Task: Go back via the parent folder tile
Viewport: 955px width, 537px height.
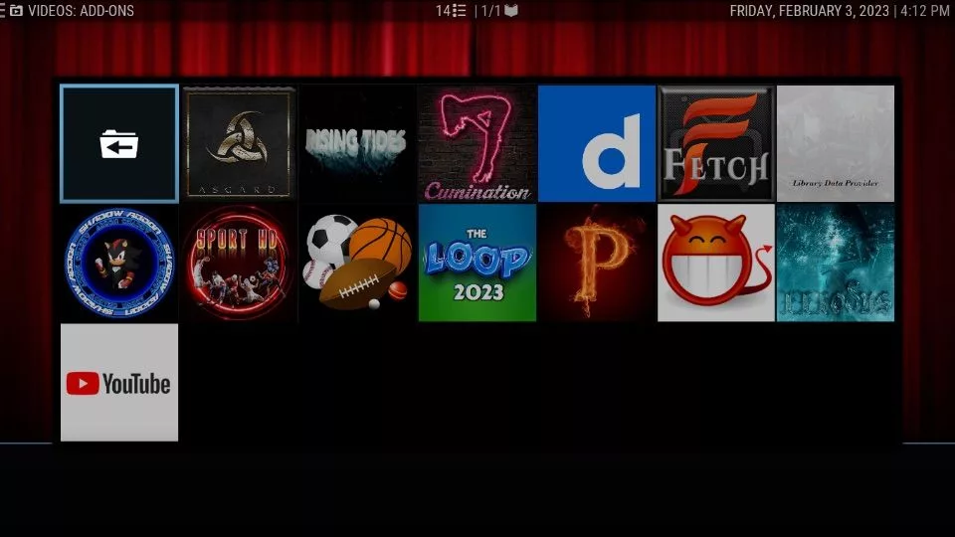Action: coord(119,143)
